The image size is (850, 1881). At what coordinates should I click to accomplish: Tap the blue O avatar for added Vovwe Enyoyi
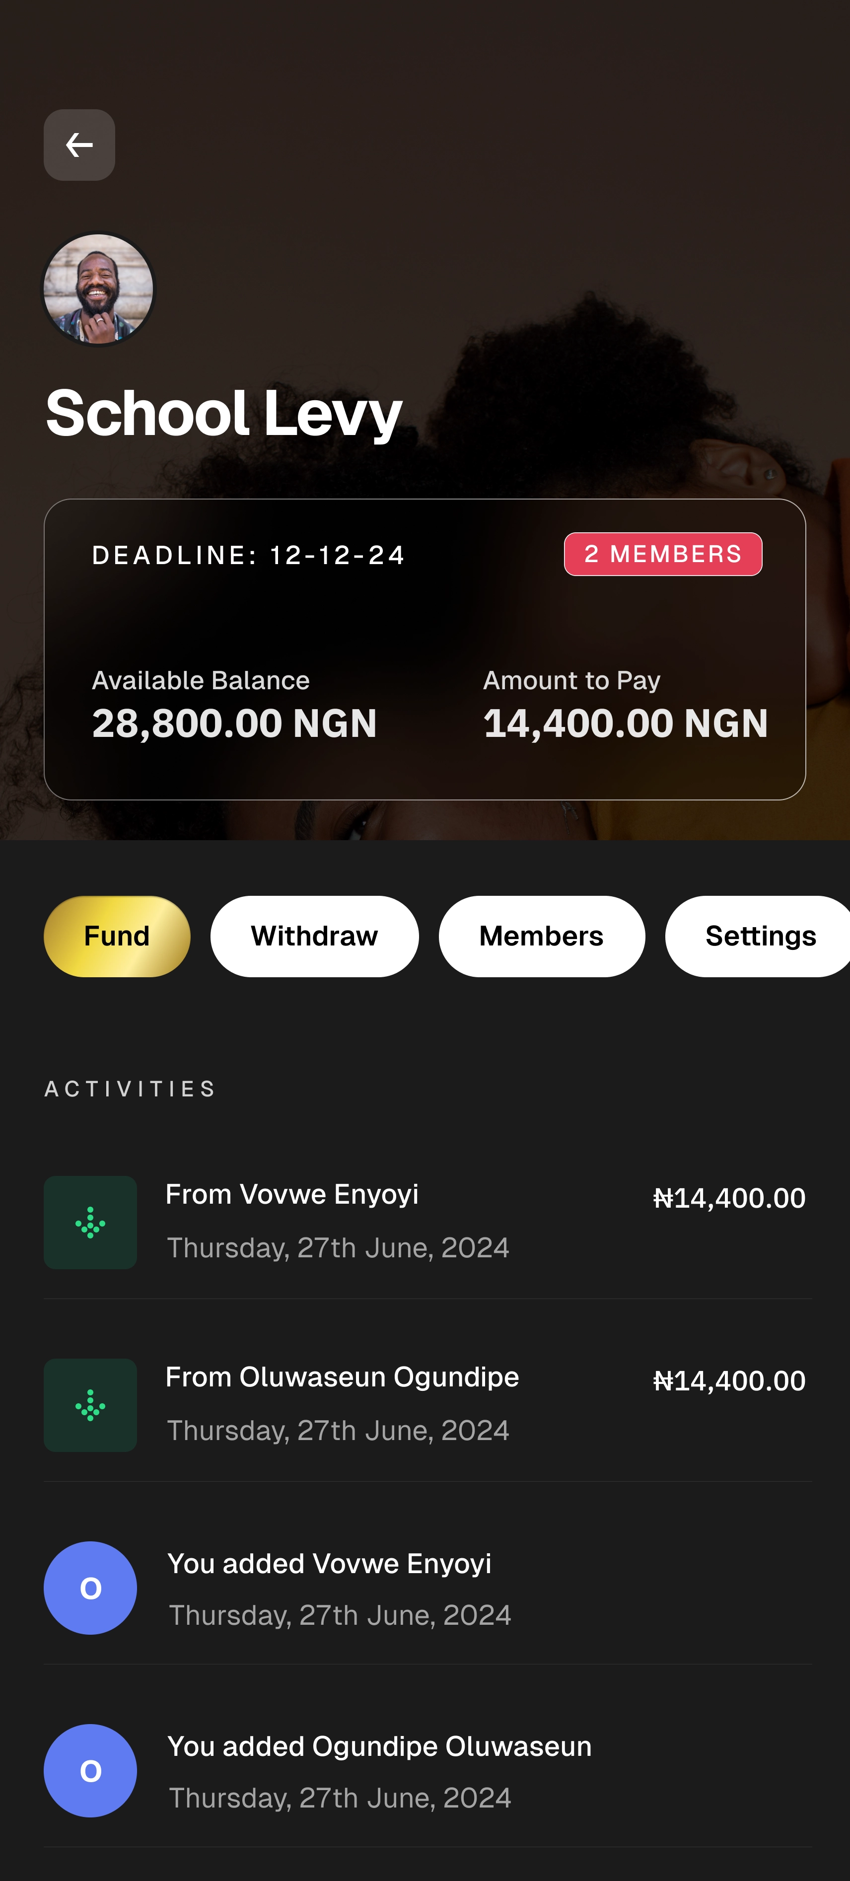click(x=90, y=1588)
